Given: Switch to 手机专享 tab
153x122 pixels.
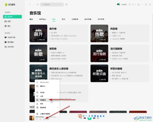Looking at the screenshot, I should [x=101, y=19].
